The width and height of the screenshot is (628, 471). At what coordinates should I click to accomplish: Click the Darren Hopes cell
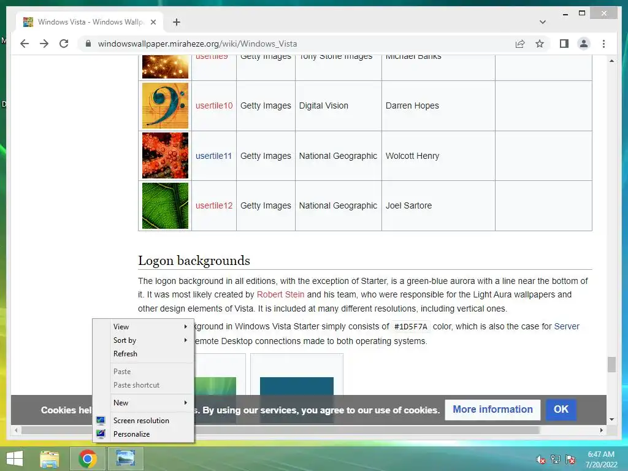[x=438, y=105]
